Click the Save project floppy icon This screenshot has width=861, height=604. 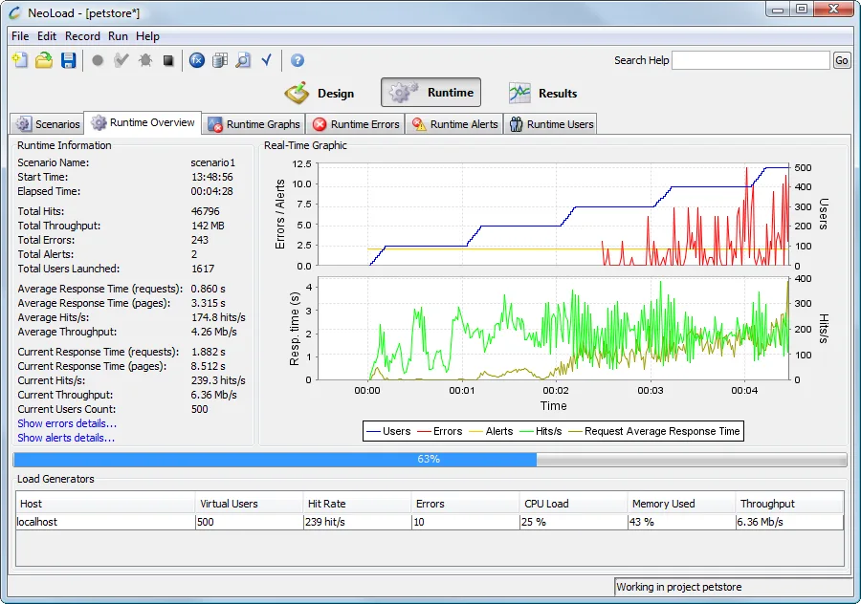[68, 60]
